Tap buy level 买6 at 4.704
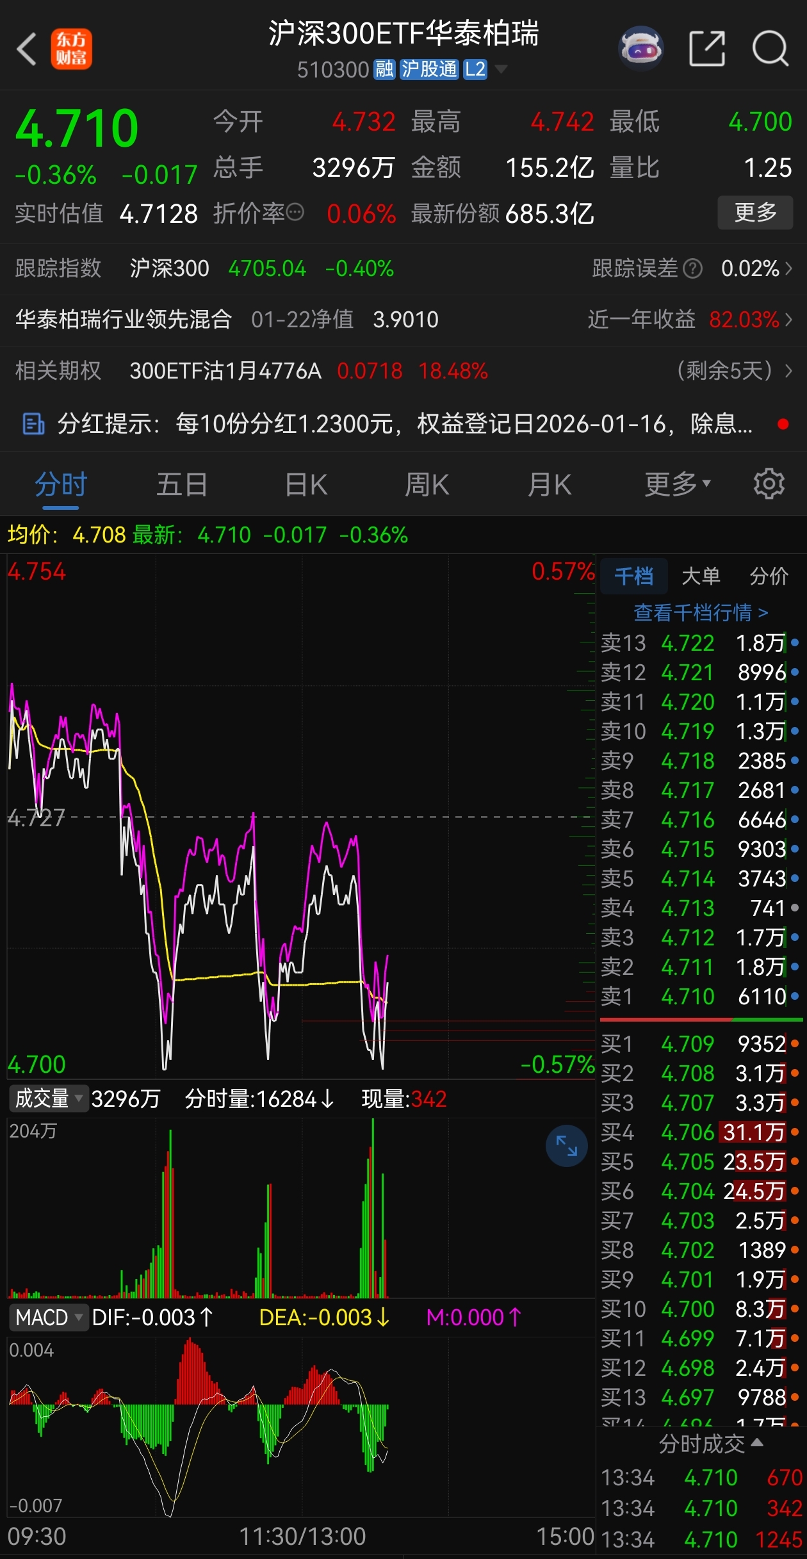Viewport: 807px width, 1559px height. pyautogui.click(x=700, y=1191)
